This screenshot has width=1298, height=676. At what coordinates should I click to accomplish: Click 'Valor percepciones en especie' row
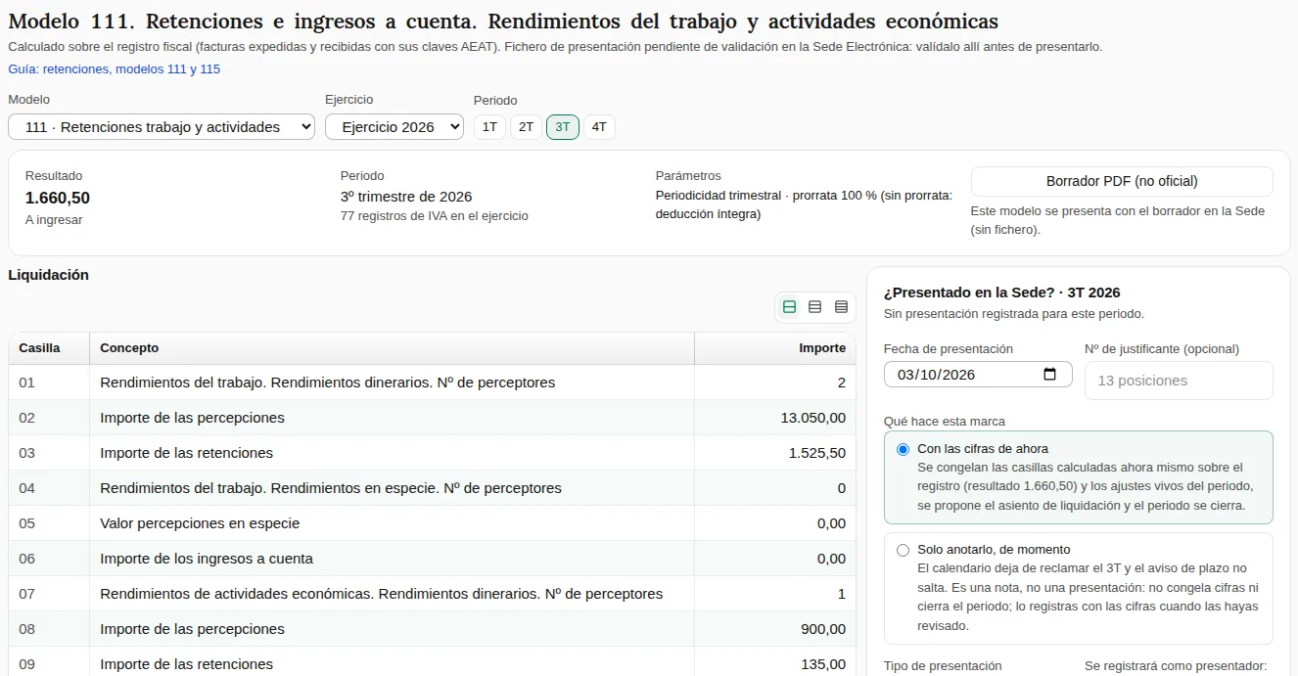click(x=432, y=523)
